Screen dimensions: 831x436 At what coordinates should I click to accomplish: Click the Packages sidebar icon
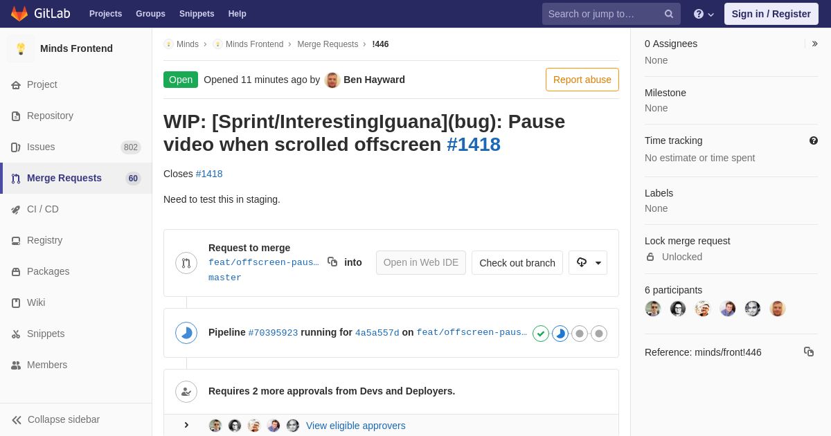[x=16, y=272]
